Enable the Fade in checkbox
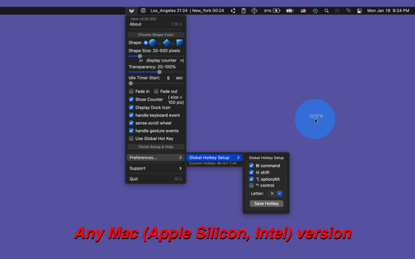415x259 pixels. point(131,91)
